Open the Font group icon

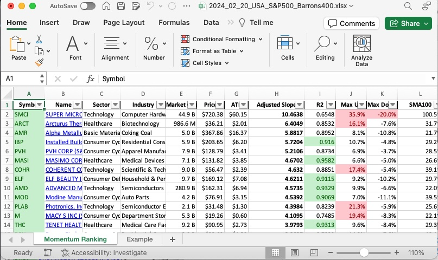[72, 43]
